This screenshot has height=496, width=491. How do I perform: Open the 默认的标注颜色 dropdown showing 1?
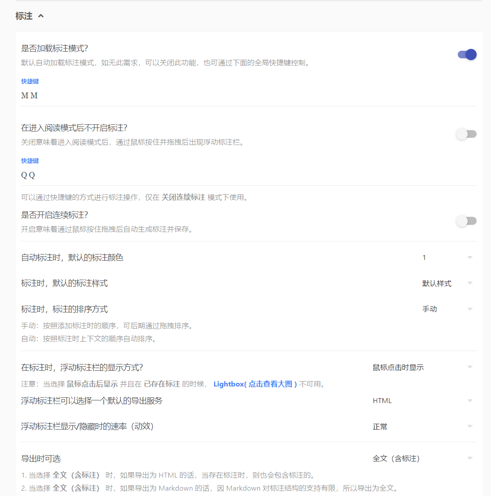click(x=447, y=258)
